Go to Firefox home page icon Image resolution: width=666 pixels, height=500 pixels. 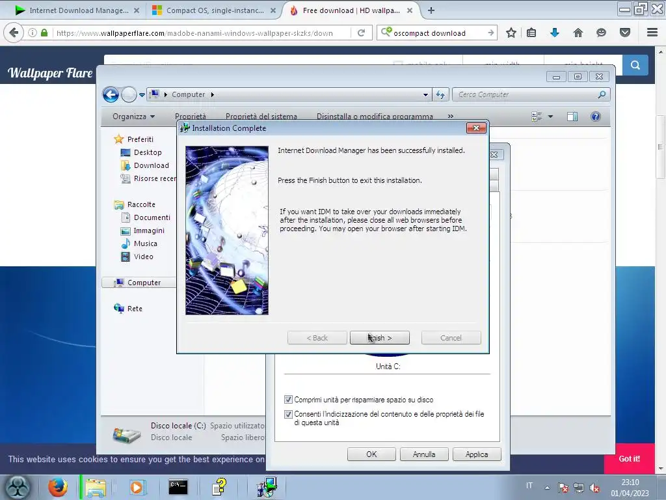(578, 33)
